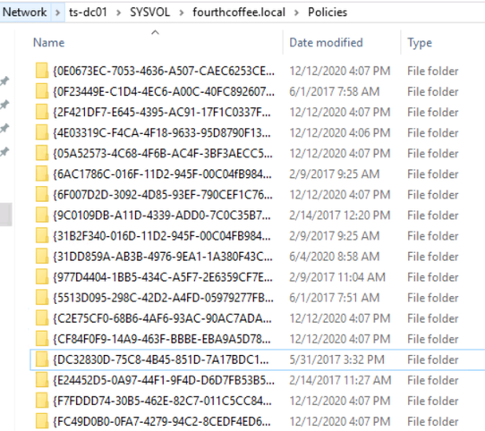Go to SYSVOL in the breadcrumb path
This screenshot has width=485, height=431.
pyautogui.click(x=149, y=13)
